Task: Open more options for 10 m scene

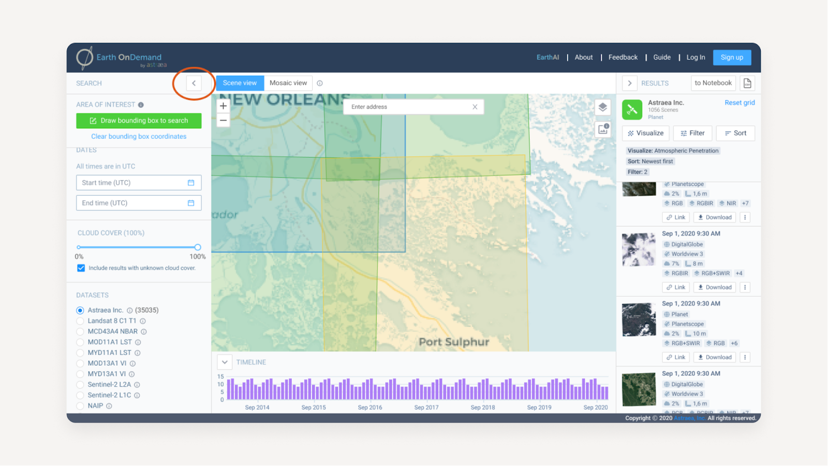Action: pos(745,357)
